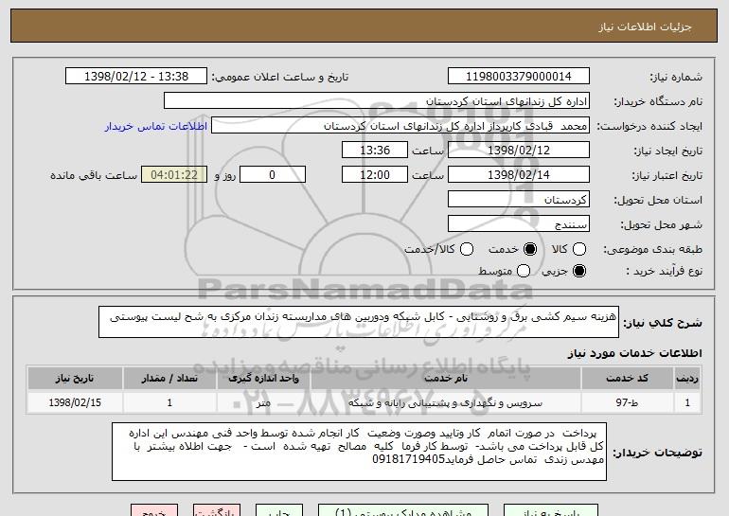Click the خروج exit button
Viewport: 729px width, 516px height.
[154, 510]
